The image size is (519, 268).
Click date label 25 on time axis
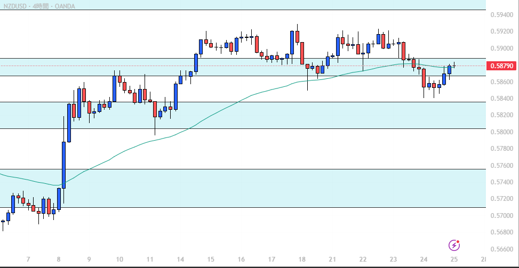(x=454, y=259)
